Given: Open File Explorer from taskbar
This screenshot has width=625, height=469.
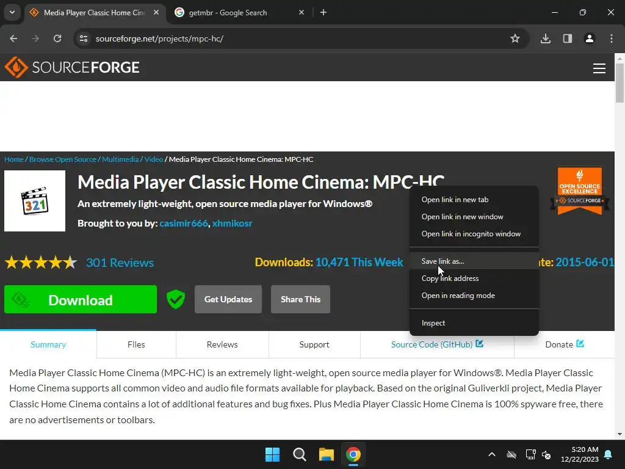Looking at the screenshot, I should tap(326, 454).
